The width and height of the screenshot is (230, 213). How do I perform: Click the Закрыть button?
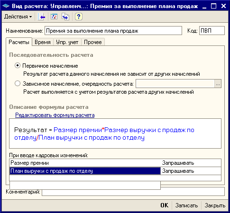215,205
